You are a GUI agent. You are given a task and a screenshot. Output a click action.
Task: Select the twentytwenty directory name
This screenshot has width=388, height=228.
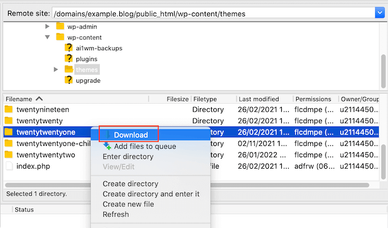click(x=39, y=121)
